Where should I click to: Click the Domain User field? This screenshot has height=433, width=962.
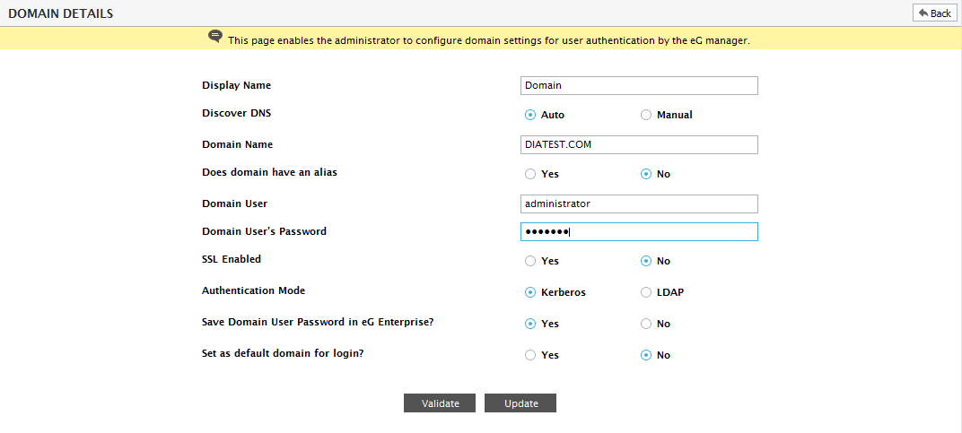click(639, 204)
